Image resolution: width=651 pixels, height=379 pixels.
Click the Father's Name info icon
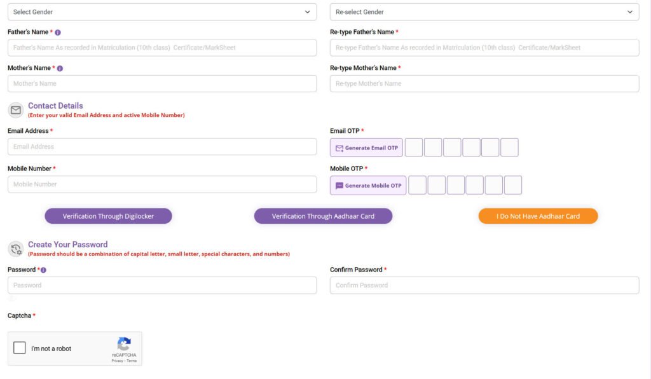coord(58,32)
